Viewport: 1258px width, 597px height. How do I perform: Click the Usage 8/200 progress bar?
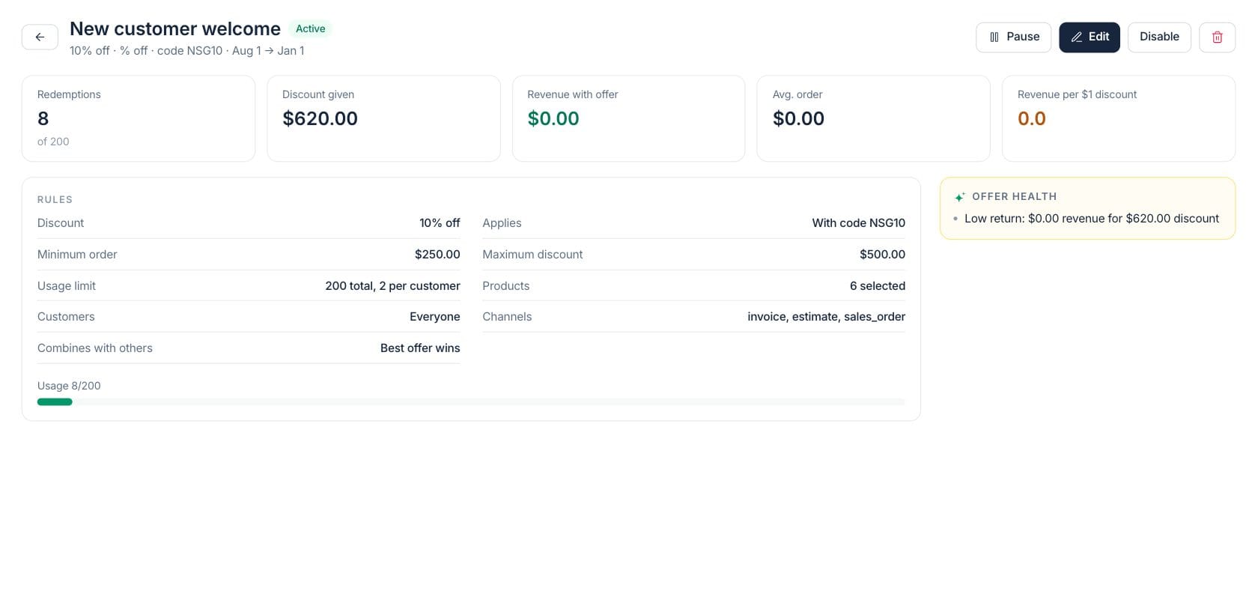click(471, 401)
